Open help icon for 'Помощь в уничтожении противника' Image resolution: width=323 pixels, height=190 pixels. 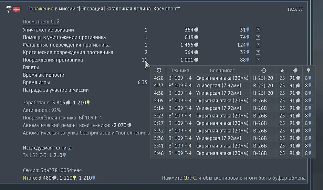point(258,37)
